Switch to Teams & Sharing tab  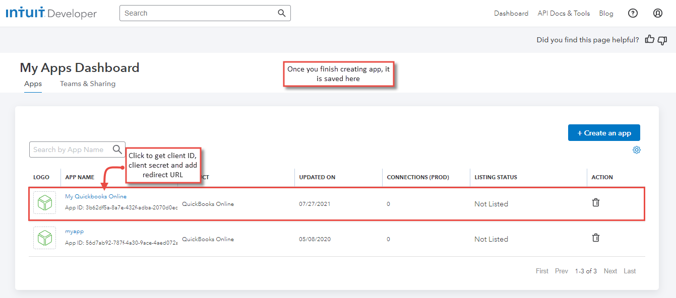pos(88,84)
